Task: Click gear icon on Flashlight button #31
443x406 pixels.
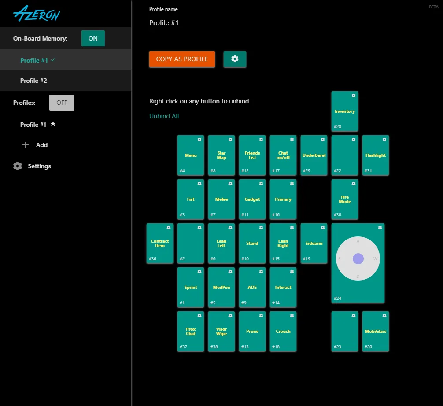Action: pos(384,140)
